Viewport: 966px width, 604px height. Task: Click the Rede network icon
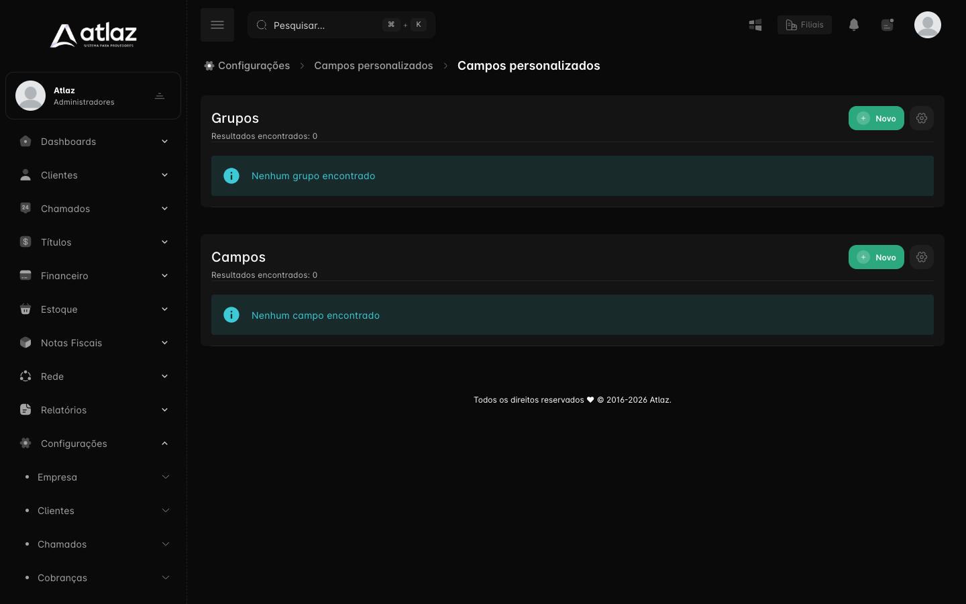pyautogui.click(x=25, y=376)
